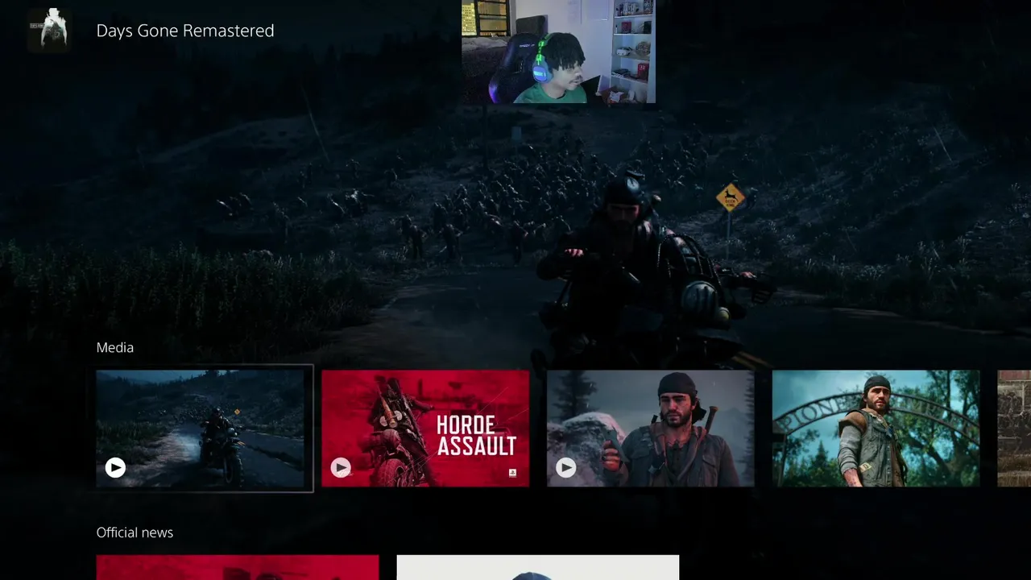
Task: Play the motorcycle road trailer video
Action: [115, 467]
